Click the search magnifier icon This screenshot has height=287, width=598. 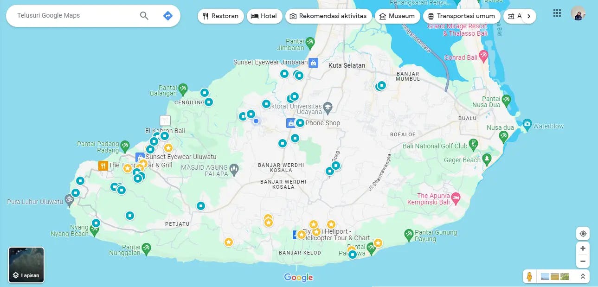tap(144, 16)
